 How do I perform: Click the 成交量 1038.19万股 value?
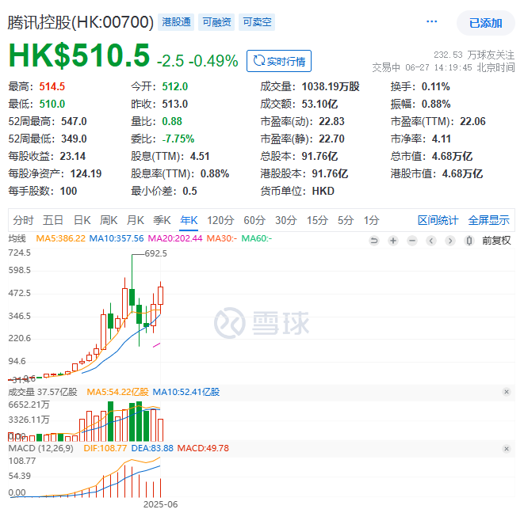click(x=331, y=87)
